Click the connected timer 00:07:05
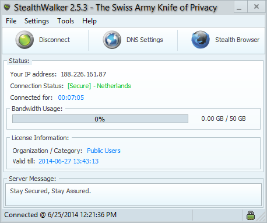This screenshot has height=223, width=267. [x=71, y=97]
